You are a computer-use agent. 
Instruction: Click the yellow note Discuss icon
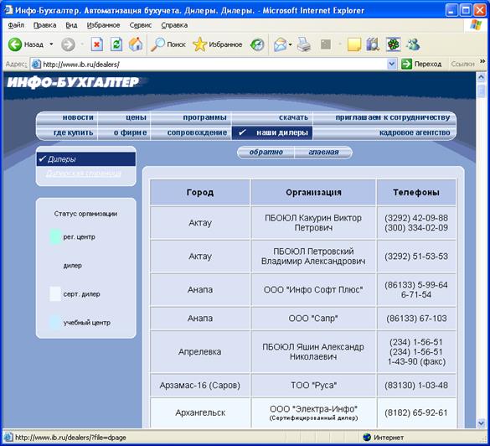pos(354,44)
